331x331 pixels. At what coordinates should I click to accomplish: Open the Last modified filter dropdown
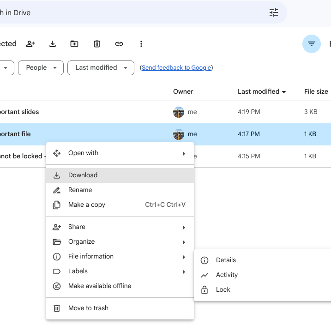pyautogui.click(x=101, y=67)
